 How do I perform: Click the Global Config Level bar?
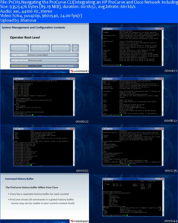[44, 55]
